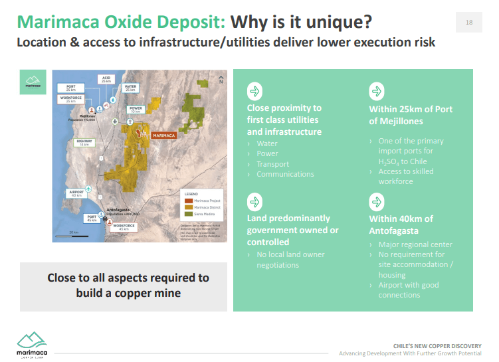
Task: Click the Marimaca Copper Corp logo in the footer
Action: tap(32, 345)
